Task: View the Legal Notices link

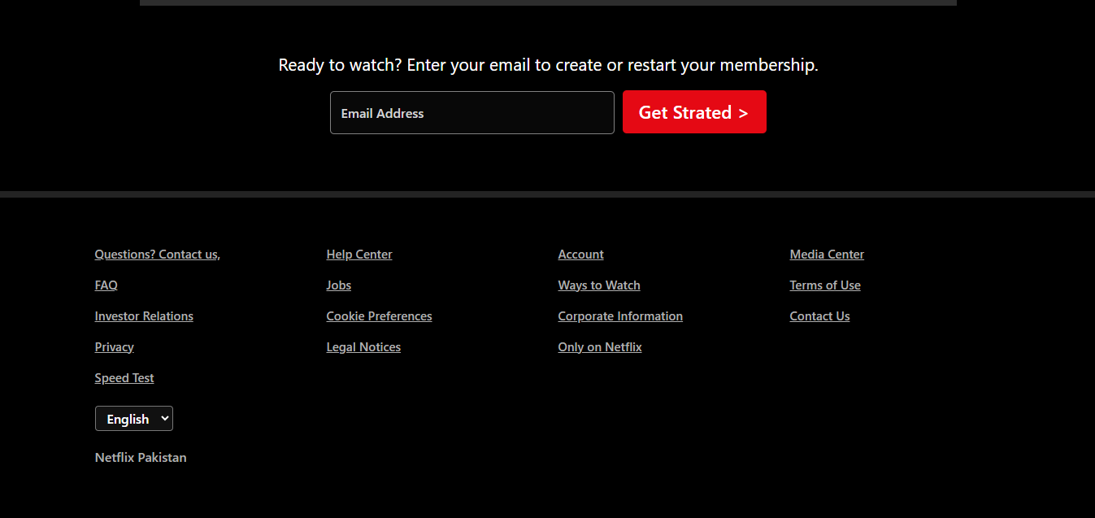Action: click(363, 347)
